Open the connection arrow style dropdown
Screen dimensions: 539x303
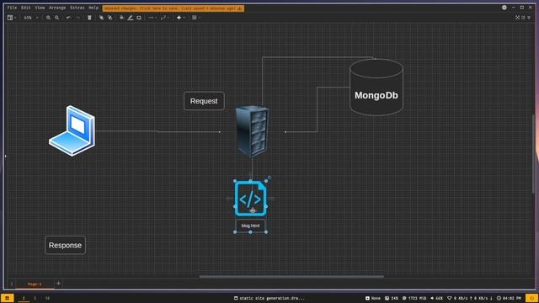152,18
